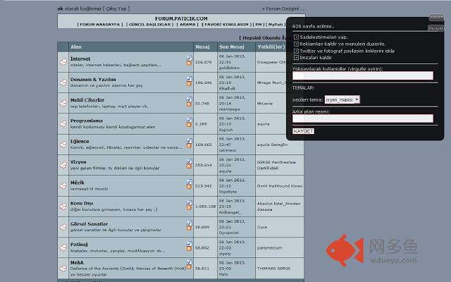
Task: Open FORUM ANASAYFA menu link
Action: pos(100,25)
